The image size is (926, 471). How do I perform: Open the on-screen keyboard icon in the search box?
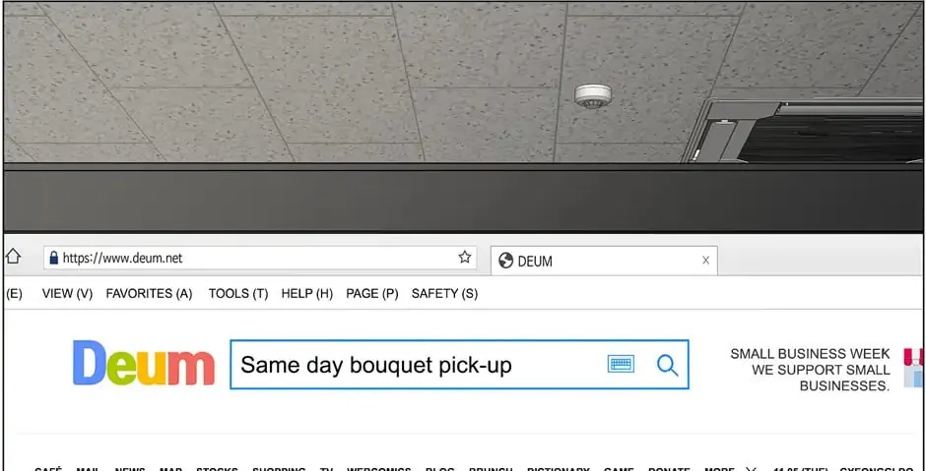(621, 364)
